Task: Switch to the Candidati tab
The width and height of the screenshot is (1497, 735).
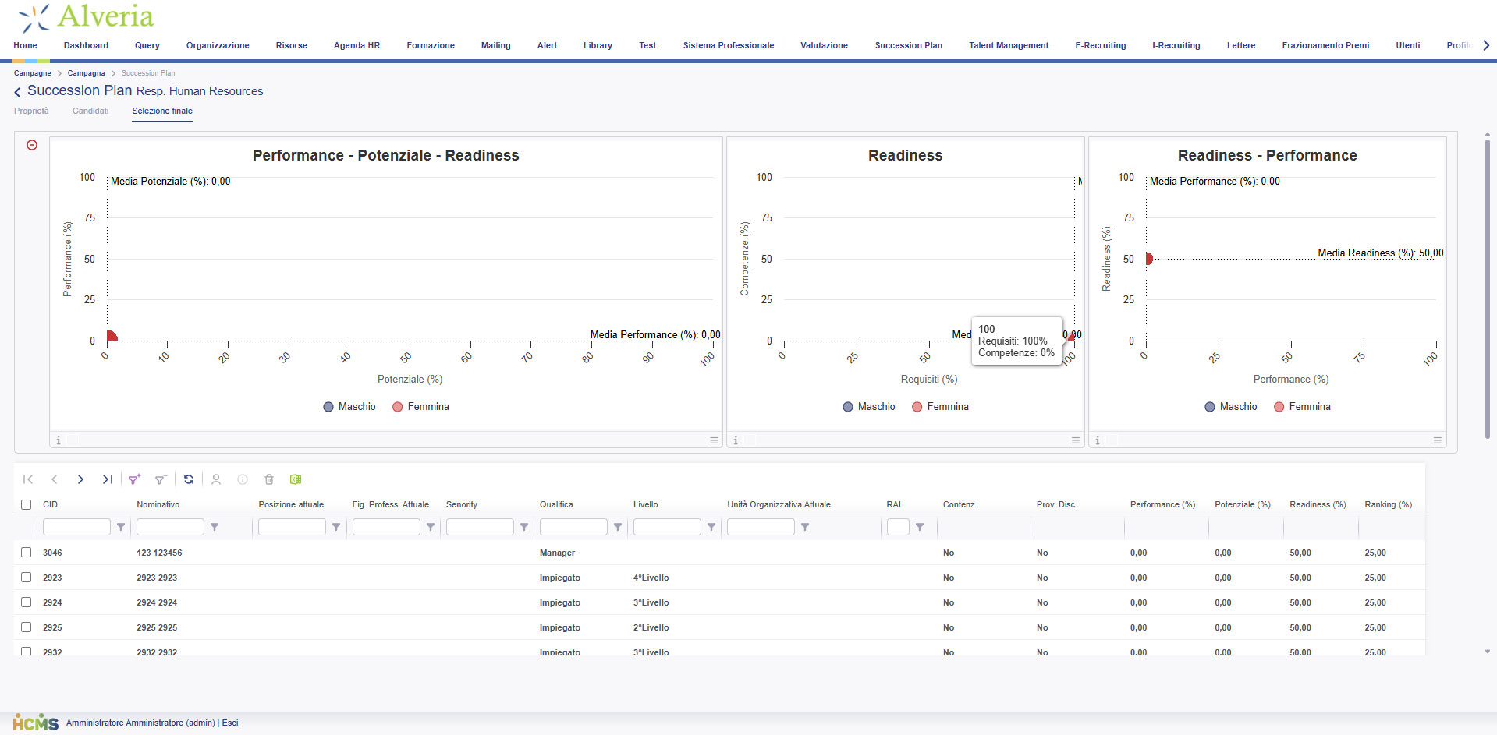Action: [90, 111]
